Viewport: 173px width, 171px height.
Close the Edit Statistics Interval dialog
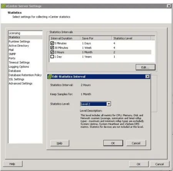(x=148, y=77)
